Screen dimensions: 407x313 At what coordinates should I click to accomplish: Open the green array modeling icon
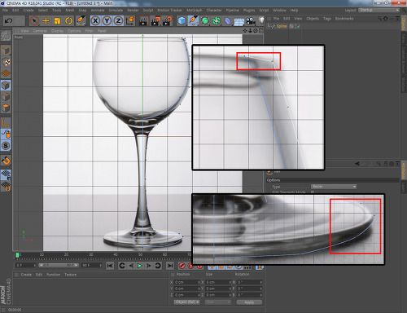(x=217, y=21)
